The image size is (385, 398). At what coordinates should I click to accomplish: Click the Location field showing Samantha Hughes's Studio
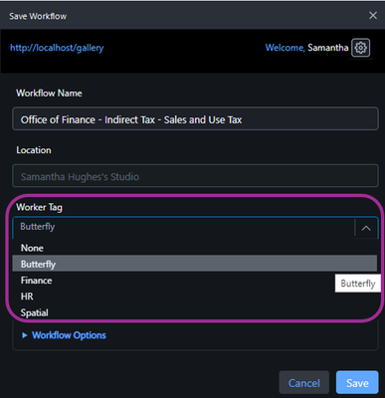[x=195, y=176]
